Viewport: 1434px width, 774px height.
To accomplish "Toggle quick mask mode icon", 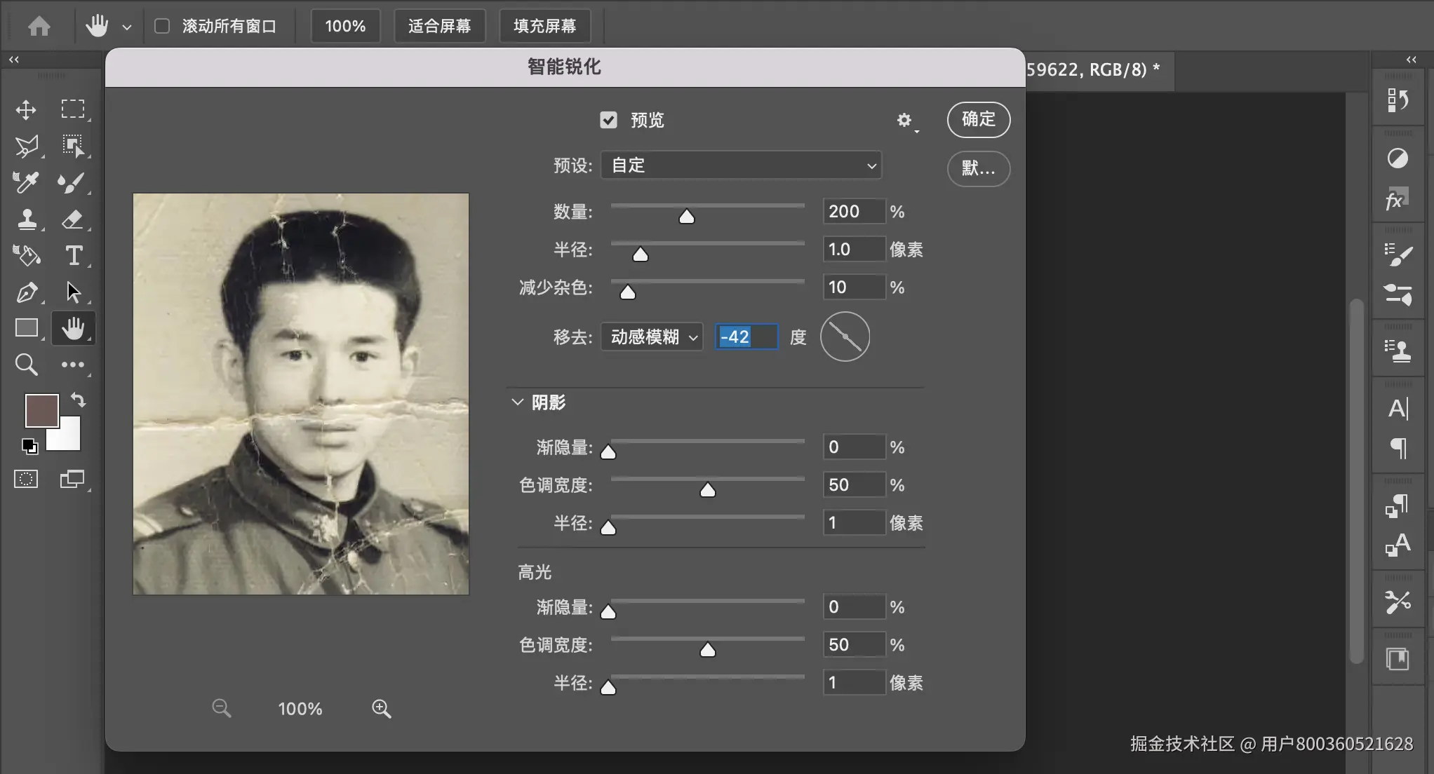I will pos(26,480).
